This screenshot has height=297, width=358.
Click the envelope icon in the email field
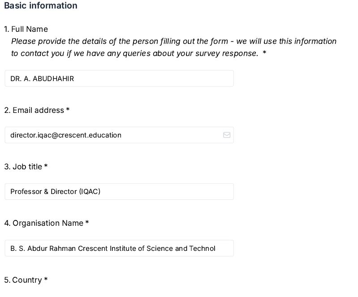click(227, 135)
